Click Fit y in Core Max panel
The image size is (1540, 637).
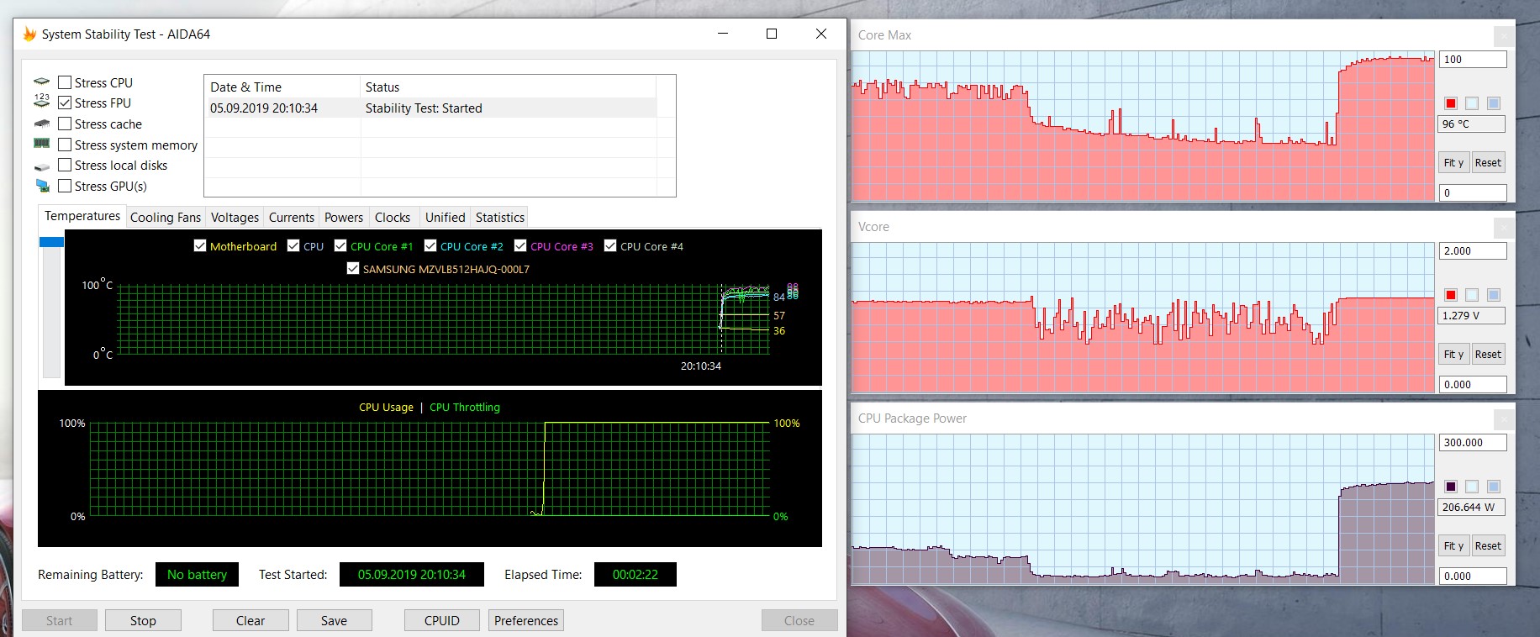pyautogui.click(x=1453, y=162)
